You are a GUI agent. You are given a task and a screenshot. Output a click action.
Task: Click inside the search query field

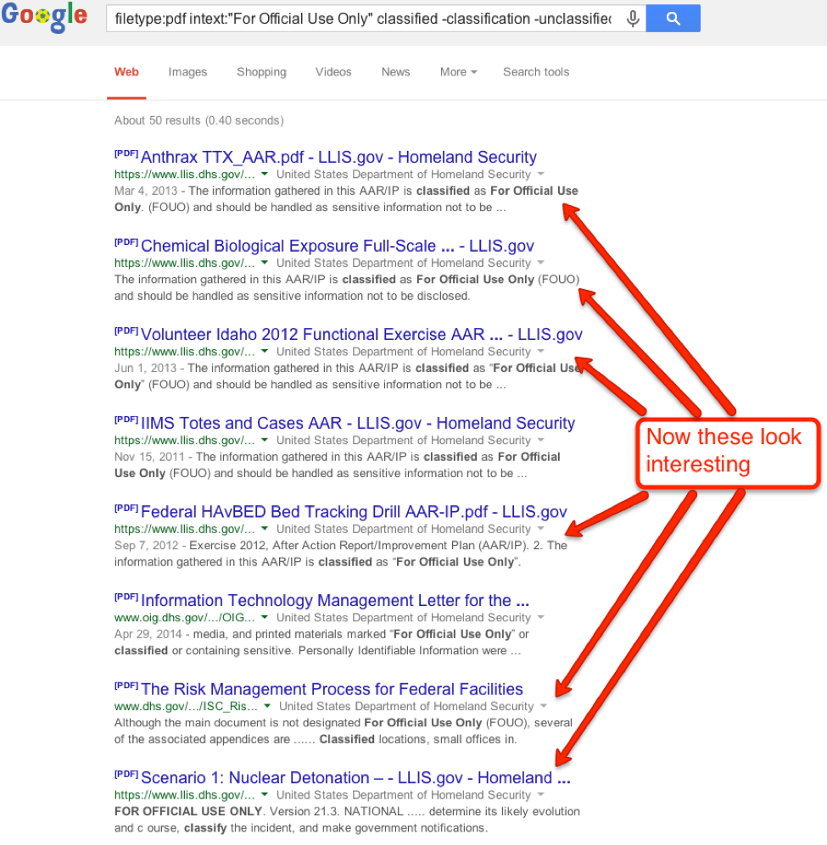[x=363, y=19]
